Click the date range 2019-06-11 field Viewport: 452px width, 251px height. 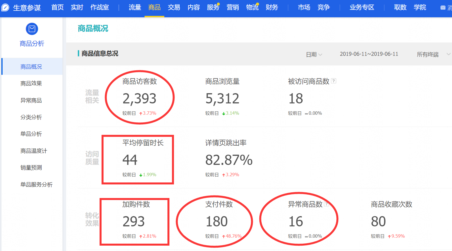point(369,54)
